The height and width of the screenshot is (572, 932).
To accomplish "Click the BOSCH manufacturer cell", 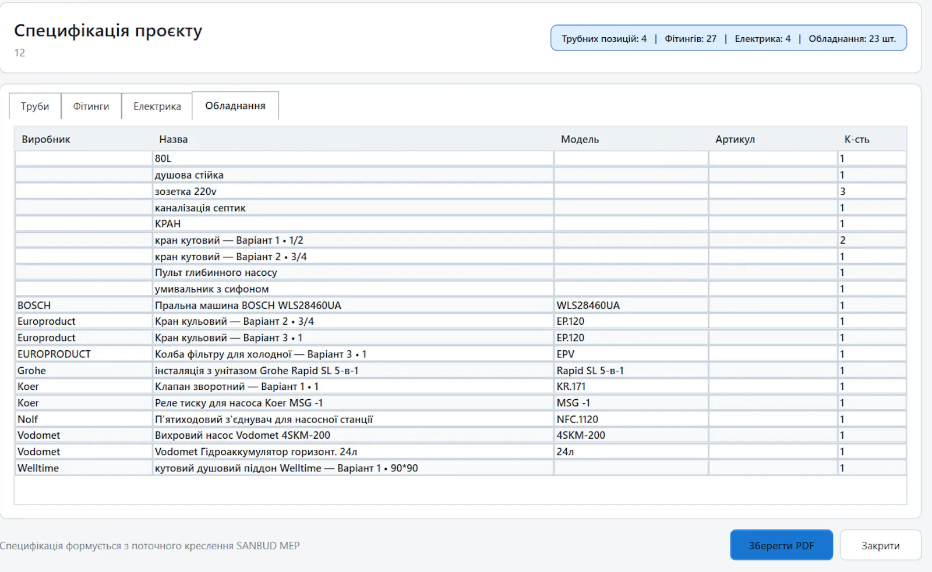I will [x=84, y=305].
